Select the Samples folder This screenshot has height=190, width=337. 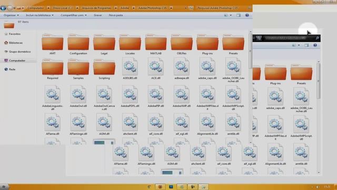coord(78,69)
